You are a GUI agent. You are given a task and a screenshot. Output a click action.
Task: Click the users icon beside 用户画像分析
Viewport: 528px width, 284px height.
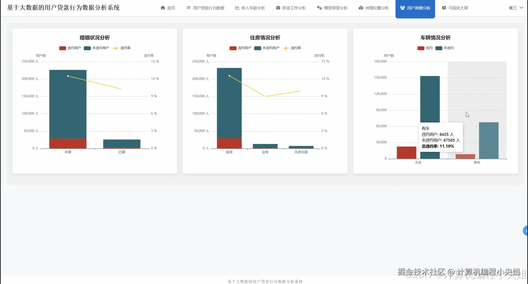(x=402, y=8)
